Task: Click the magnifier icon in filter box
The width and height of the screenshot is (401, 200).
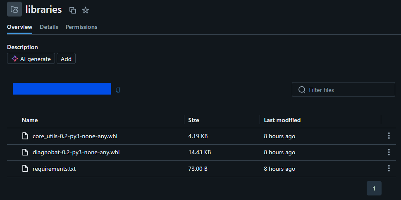Action: [x=302, y=90]
